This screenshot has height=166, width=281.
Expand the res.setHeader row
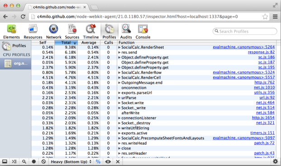(119, 153)
